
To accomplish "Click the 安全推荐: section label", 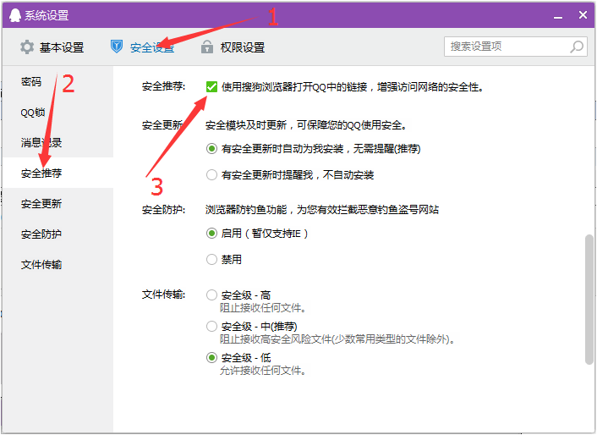I will coord(164,86).
